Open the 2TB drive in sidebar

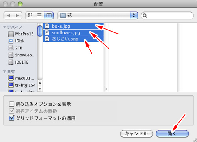15,48
